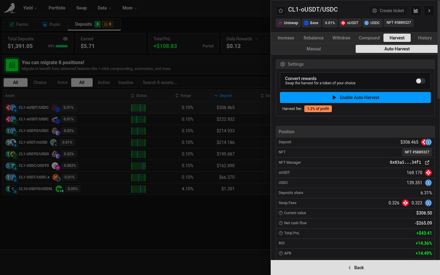Click NFT #5889327 badge in Position table
Image resolution: width=440 pixels, height=275 pixels.
coord(417,152)
